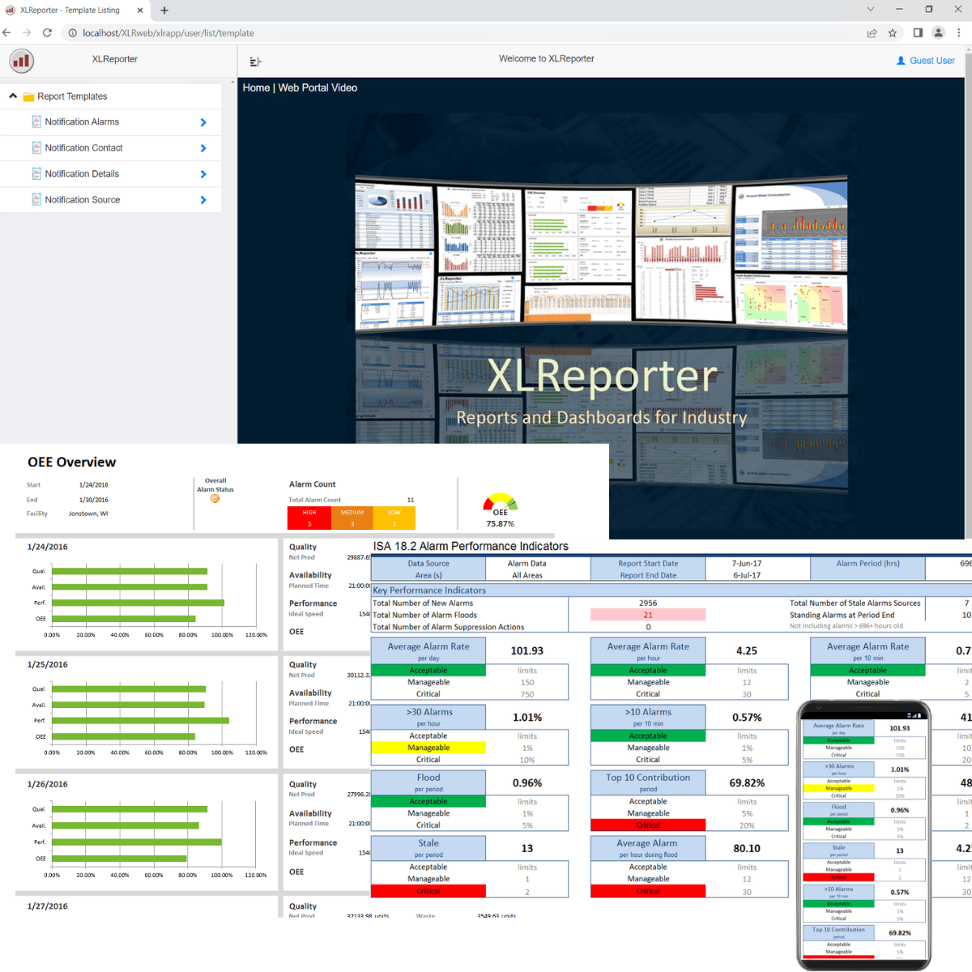Bookmark this page with star
Screen dimensions: 972x972
coord(893,33)
